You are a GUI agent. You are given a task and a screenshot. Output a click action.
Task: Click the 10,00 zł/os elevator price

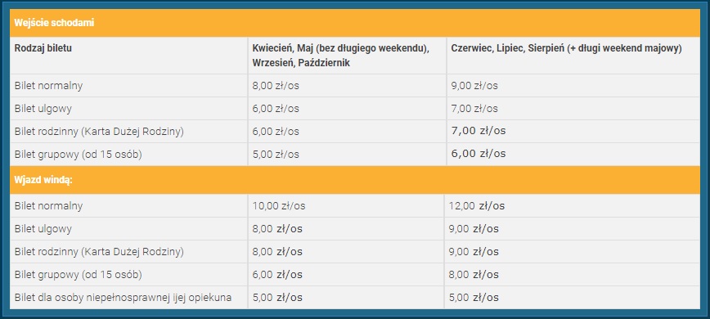point(279,206)
